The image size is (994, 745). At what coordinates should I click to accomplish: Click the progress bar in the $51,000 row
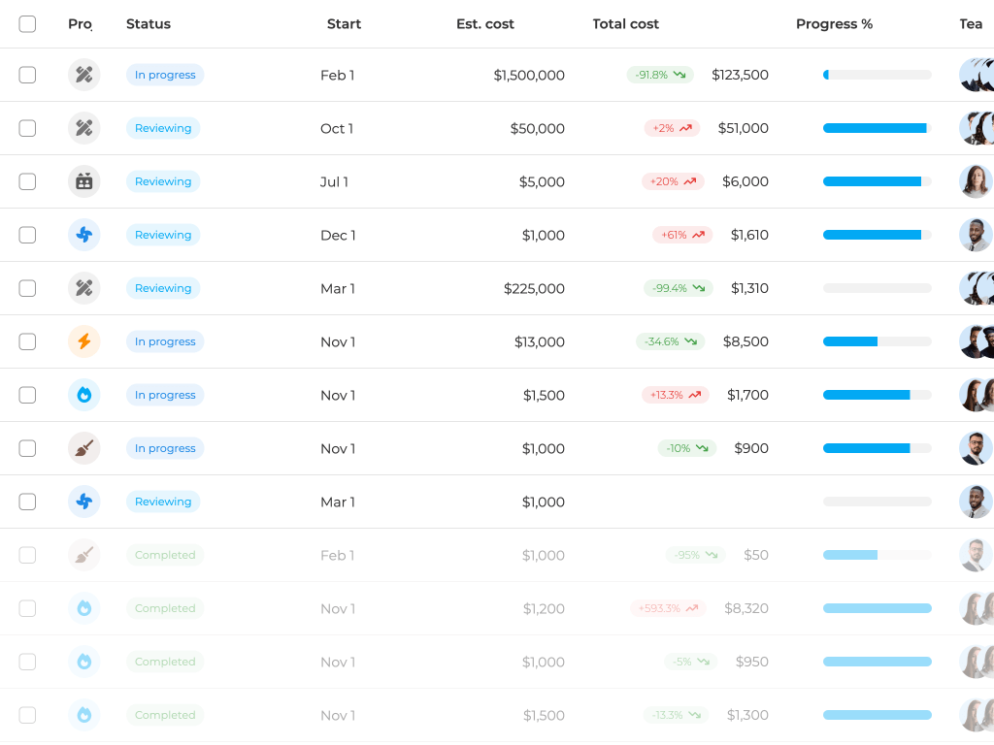coord(877,128)
